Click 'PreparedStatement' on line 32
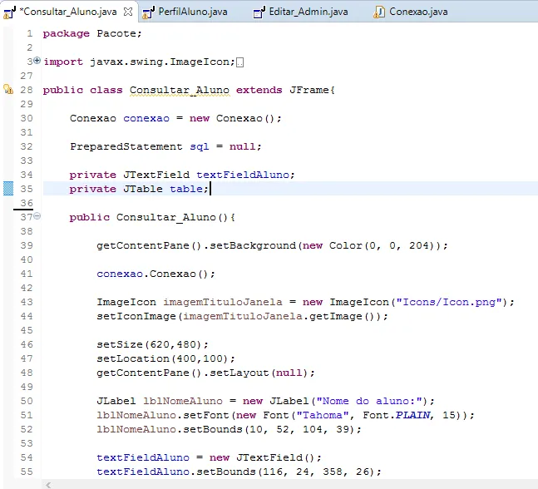The image size is (538, 489). [x=126, y=146]
